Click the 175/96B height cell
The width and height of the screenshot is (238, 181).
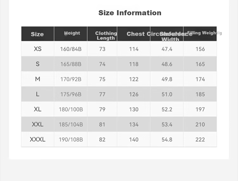click(x=71, y=94)
